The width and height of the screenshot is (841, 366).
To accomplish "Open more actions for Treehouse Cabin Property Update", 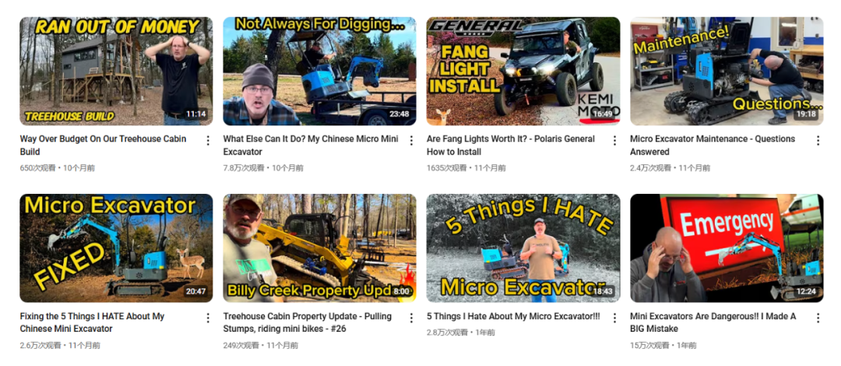I will pos(411,318).
